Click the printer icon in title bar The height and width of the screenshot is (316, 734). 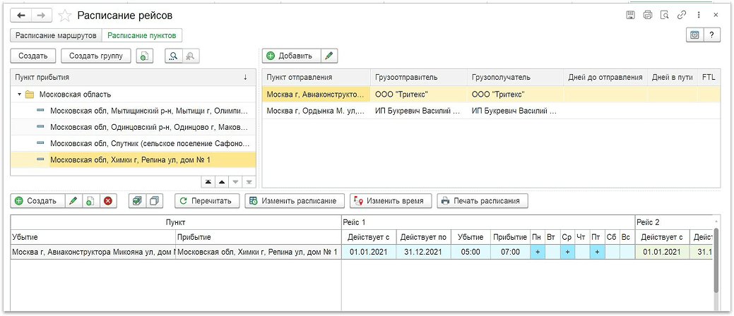pos(647,15)
